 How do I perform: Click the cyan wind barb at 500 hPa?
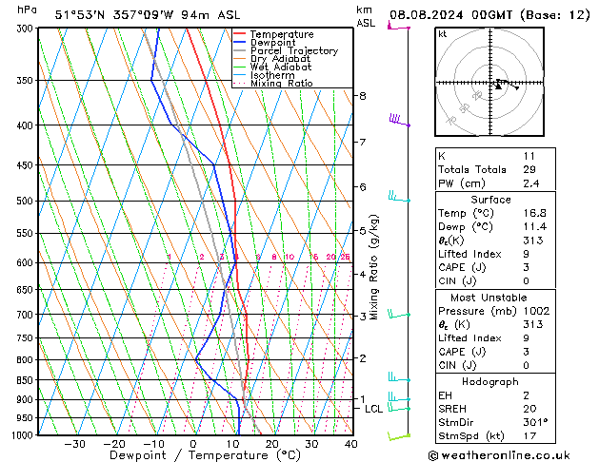click(x=399, y=198)
